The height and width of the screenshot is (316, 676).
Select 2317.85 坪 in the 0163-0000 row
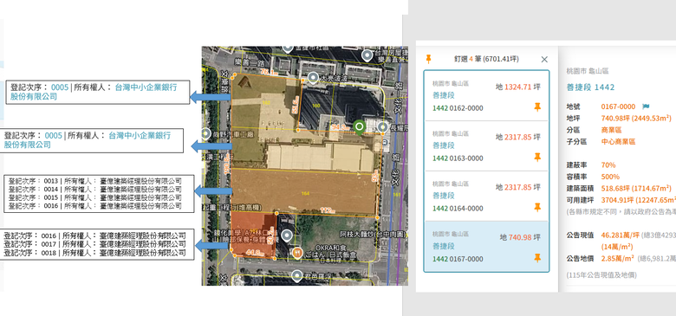(x=517, y=138)
